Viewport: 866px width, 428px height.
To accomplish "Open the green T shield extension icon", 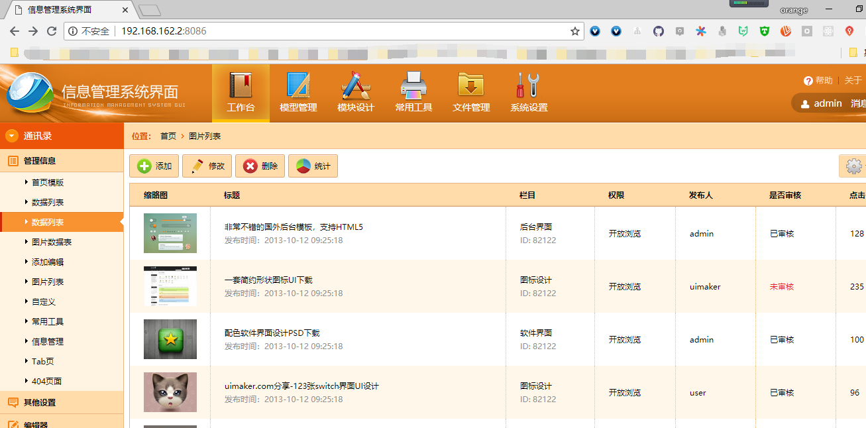I will [765, 31].
